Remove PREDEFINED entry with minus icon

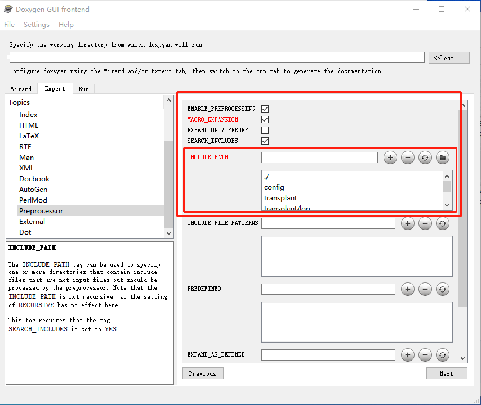pyautogui.click(x=425, y=289)
